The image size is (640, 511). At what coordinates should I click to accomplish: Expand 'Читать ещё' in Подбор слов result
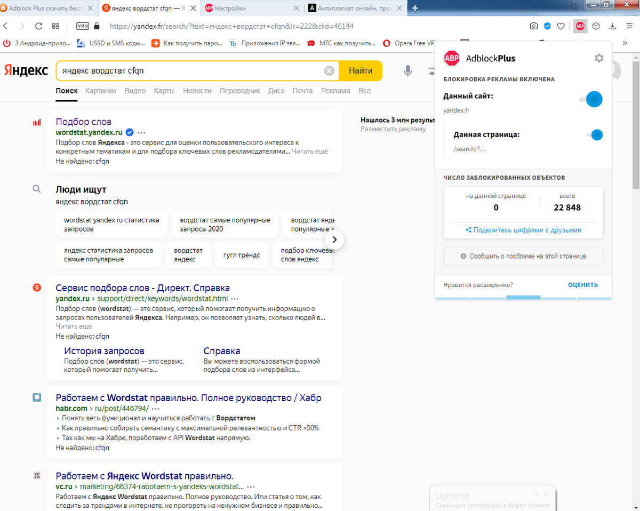point(310,151)
